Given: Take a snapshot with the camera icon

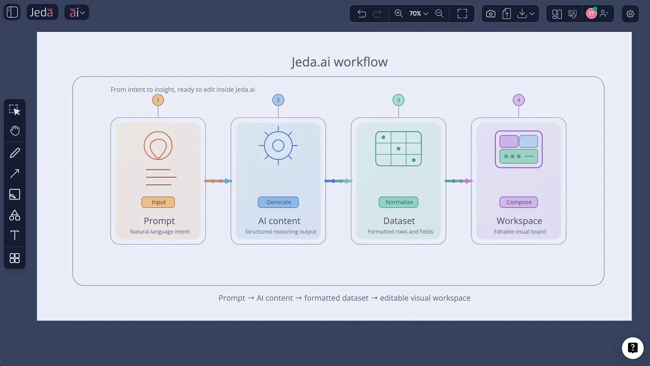Looking at the screenshot, I should 491,14.
